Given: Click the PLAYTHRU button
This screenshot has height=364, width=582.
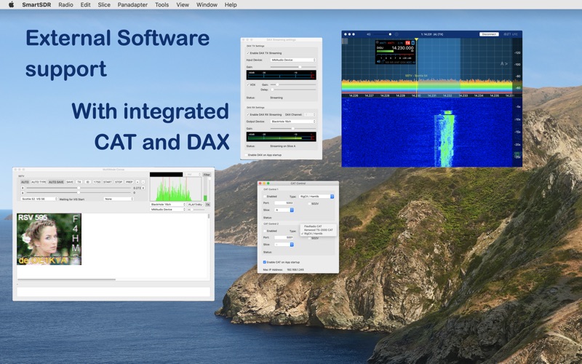Looking at the screenshot, I should (195, 205).
